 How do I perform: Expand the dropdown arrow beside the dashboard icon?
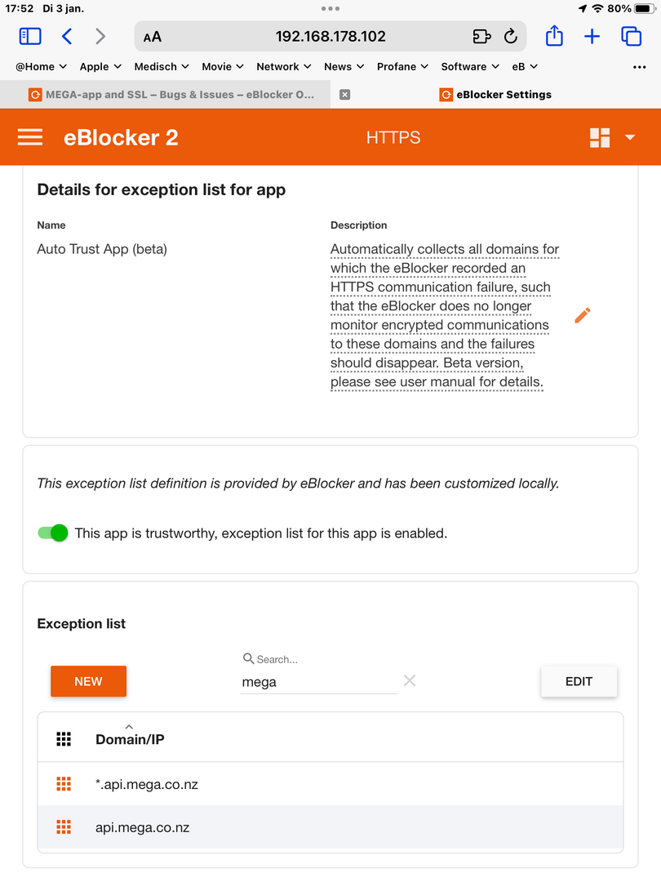pos(630,137)
